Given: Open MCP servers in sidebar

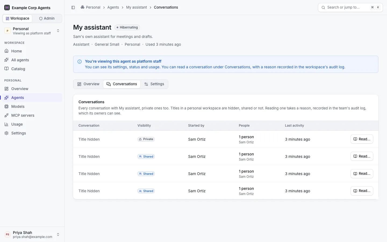Looking at the screenshot, I should 32,115.
